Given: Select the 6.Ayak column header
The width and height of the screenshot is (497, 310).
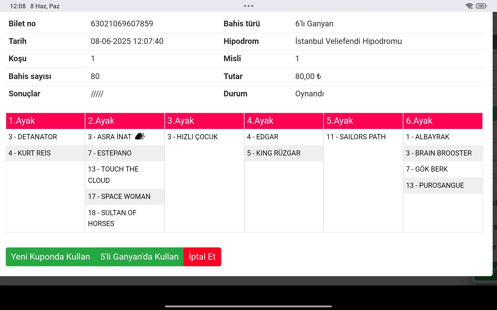Looking at the screenshot, I should point(443,121).
